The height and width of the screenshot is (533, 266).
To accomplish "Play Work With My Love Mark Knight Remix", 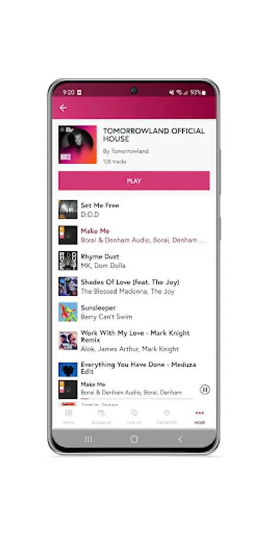I will (134, 341).
